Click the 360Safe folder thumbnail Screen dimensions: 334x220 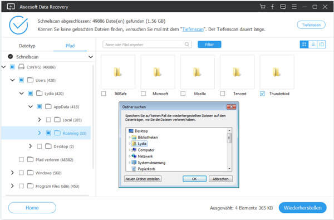tap(118, 72)
